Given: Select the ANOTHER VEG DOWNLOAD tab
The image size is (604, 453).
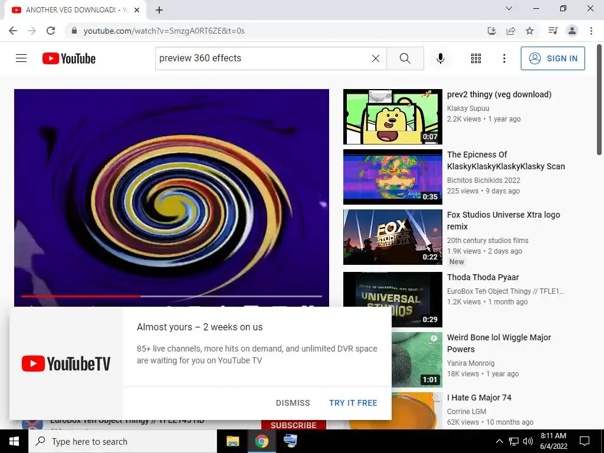Looking at the screenshot, I should [x=75, y=10].
